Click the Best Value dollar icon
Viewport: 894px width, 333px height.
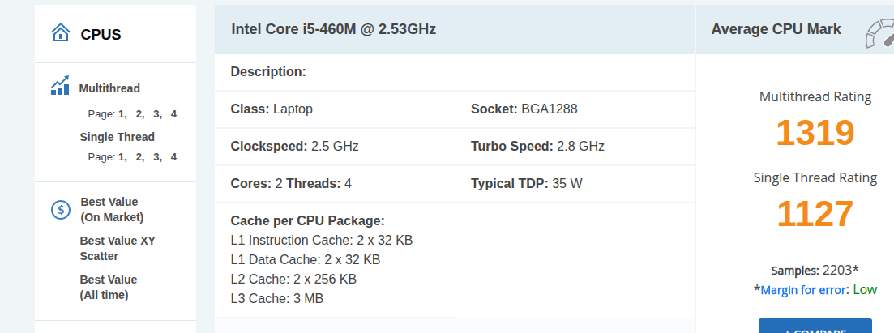tap(61, 210)
